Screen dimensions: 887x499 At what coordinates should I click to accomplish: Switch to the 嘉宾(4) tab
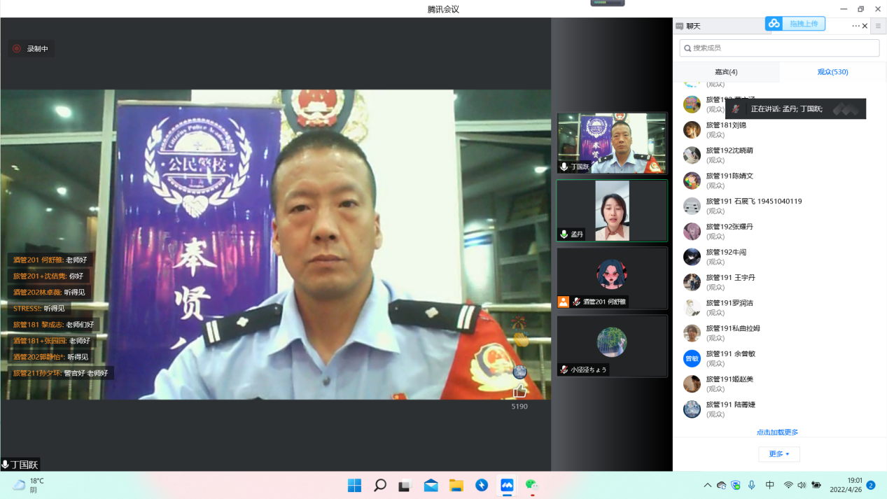(726, 71)
